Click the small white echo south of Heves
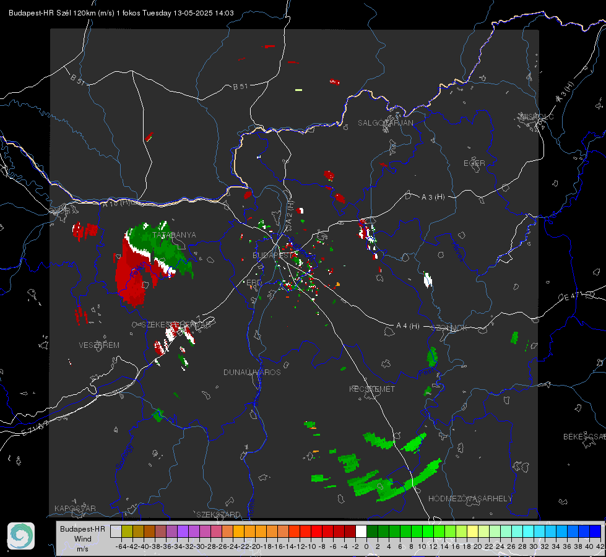Viewport: 606px width, 557px height. pos(428,280)
